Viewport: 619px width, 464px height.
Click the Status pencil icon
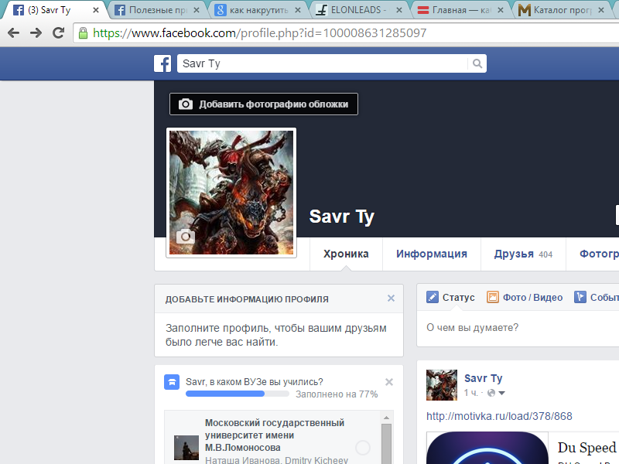[x=433, y=297]
